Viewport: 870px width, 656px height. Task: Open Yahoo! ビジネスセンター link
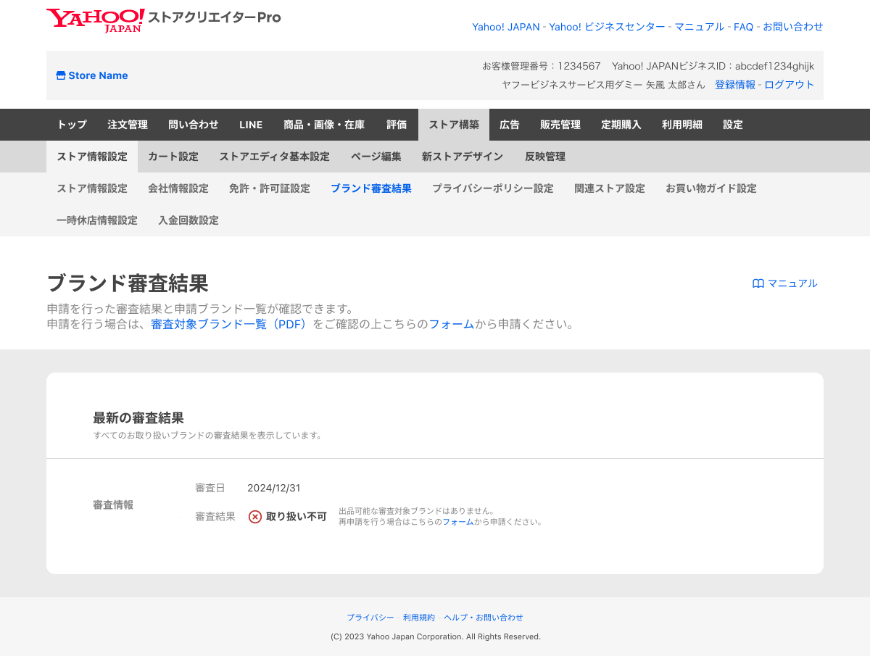(x=607, y=27)
